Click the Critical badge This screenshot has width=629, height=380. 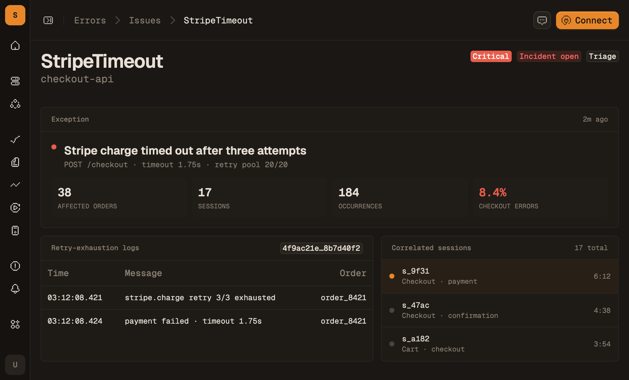coord(491,56)
